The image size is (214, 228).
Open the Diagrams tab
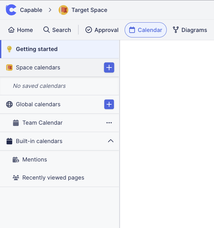click(190, 30)
